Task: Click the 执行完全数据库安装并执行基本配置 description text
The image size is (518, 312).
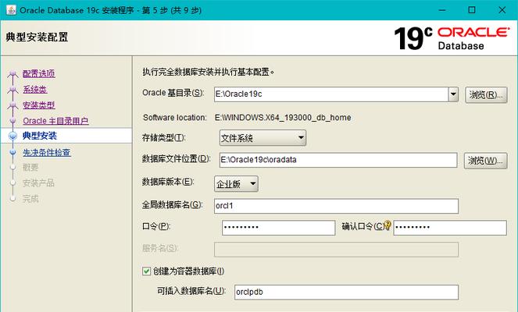Action: click(x=208, y=72)
